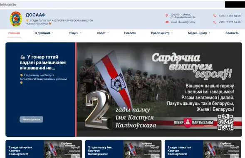
Task: Click the map pin location icon
Action: click(x=166, y=15)
